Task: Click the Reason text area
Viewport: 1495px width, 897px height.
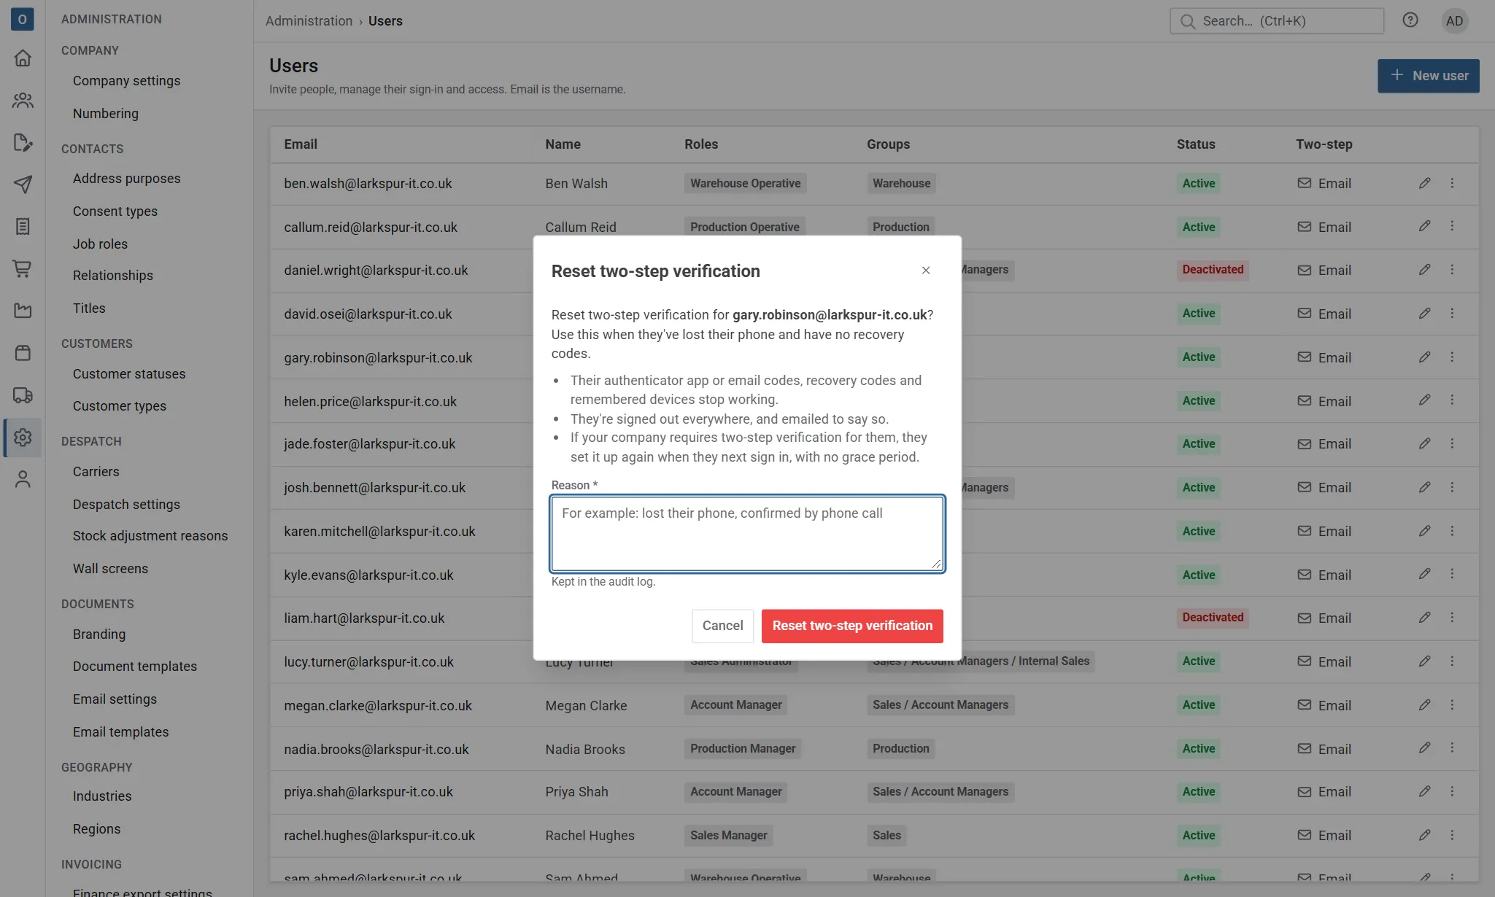Action: pos(747,533)
